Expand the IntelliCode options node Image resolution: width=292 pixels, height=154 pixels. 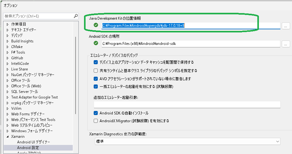pyautogui.click(x=8, y=64)
